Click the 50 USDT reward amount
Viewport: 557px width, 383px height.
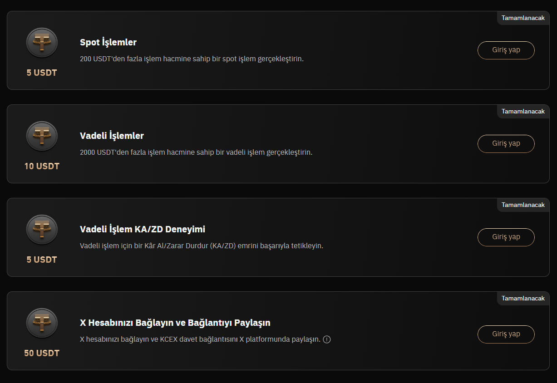tap(42, 353)
